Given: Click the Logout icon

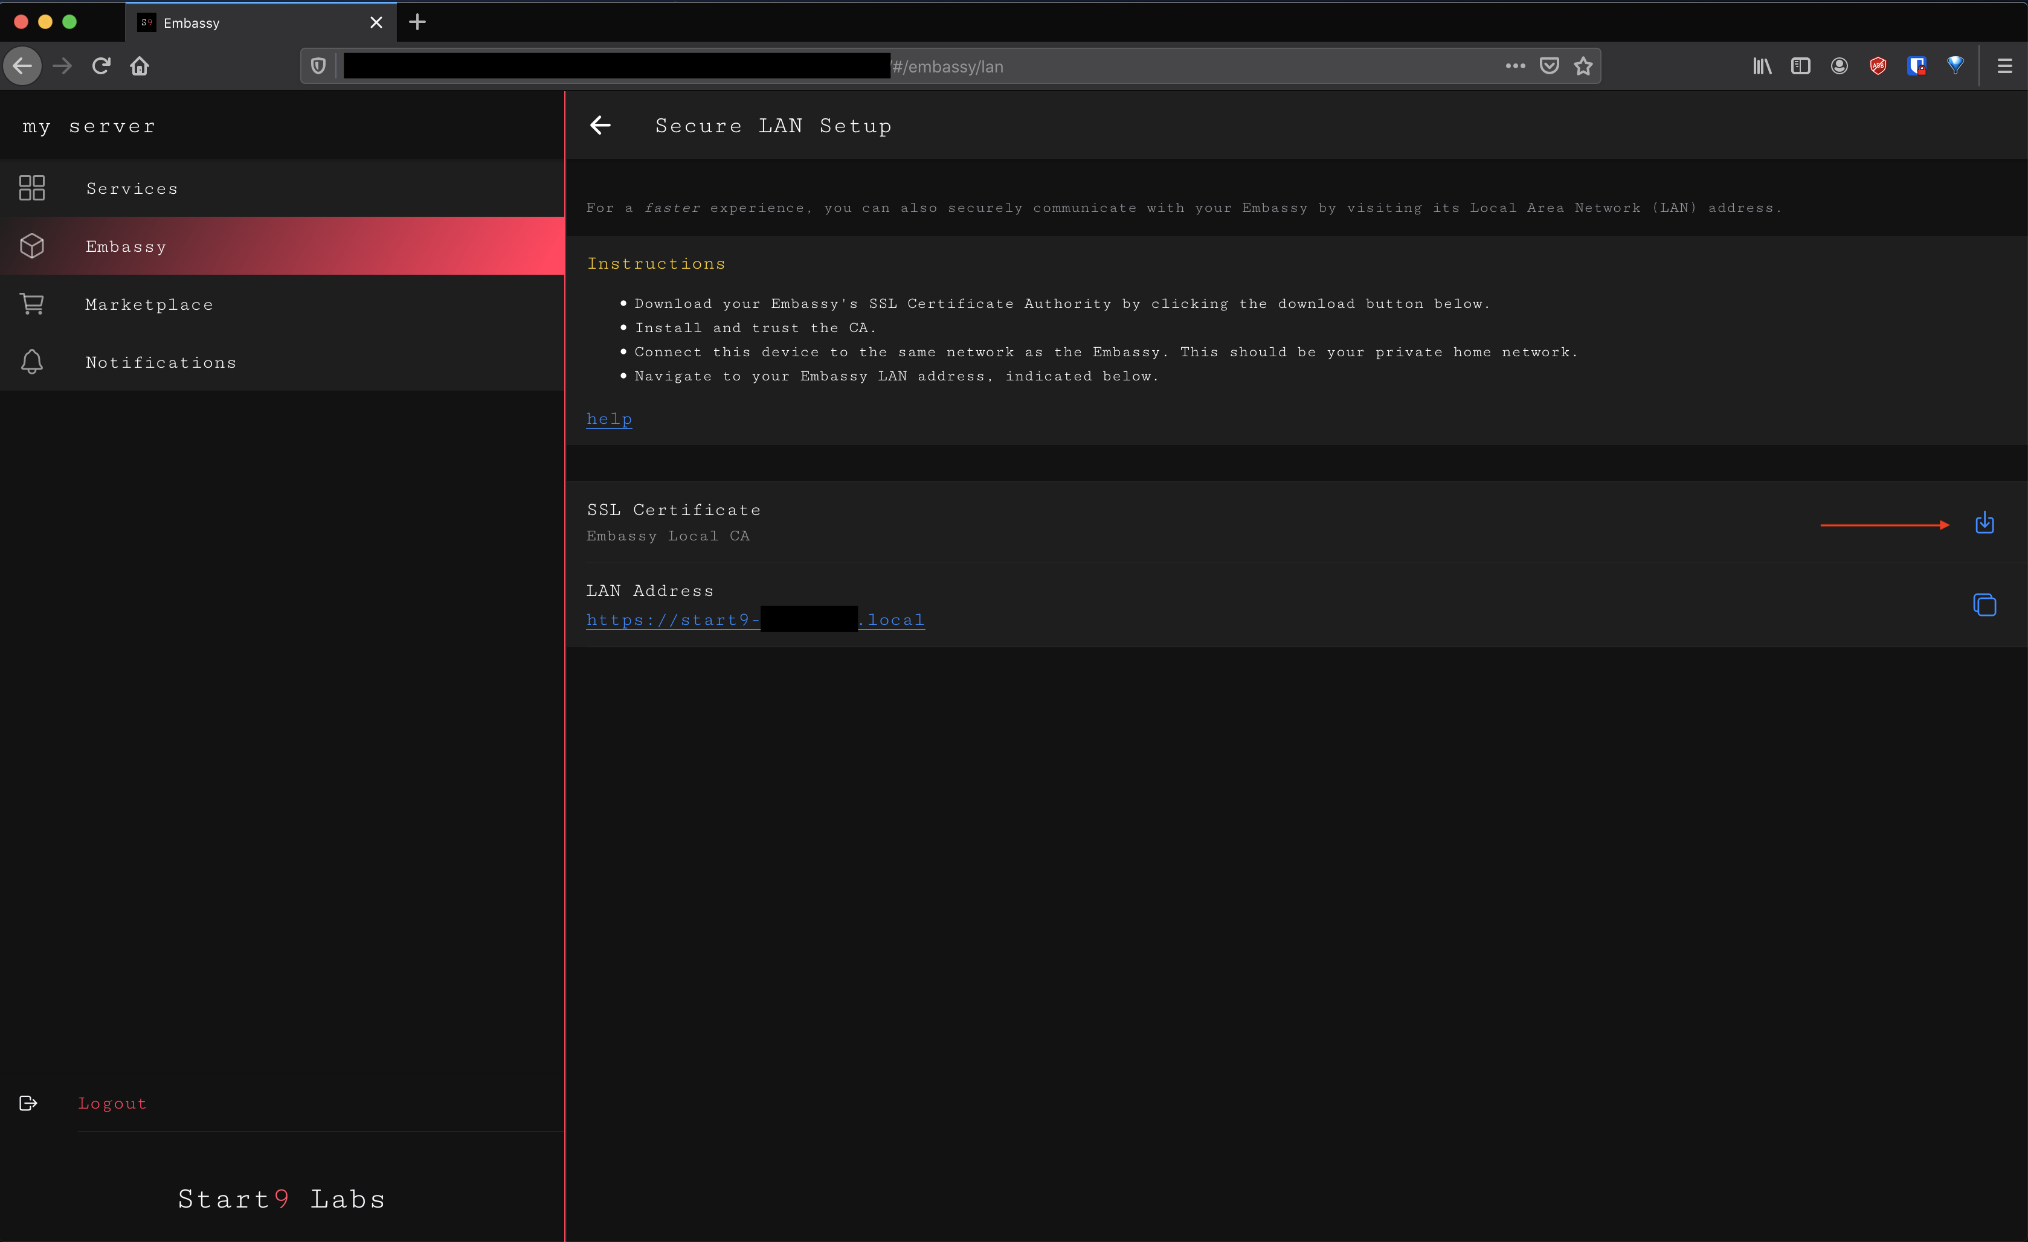Looking at the screenshot, I should (28, 1103).
